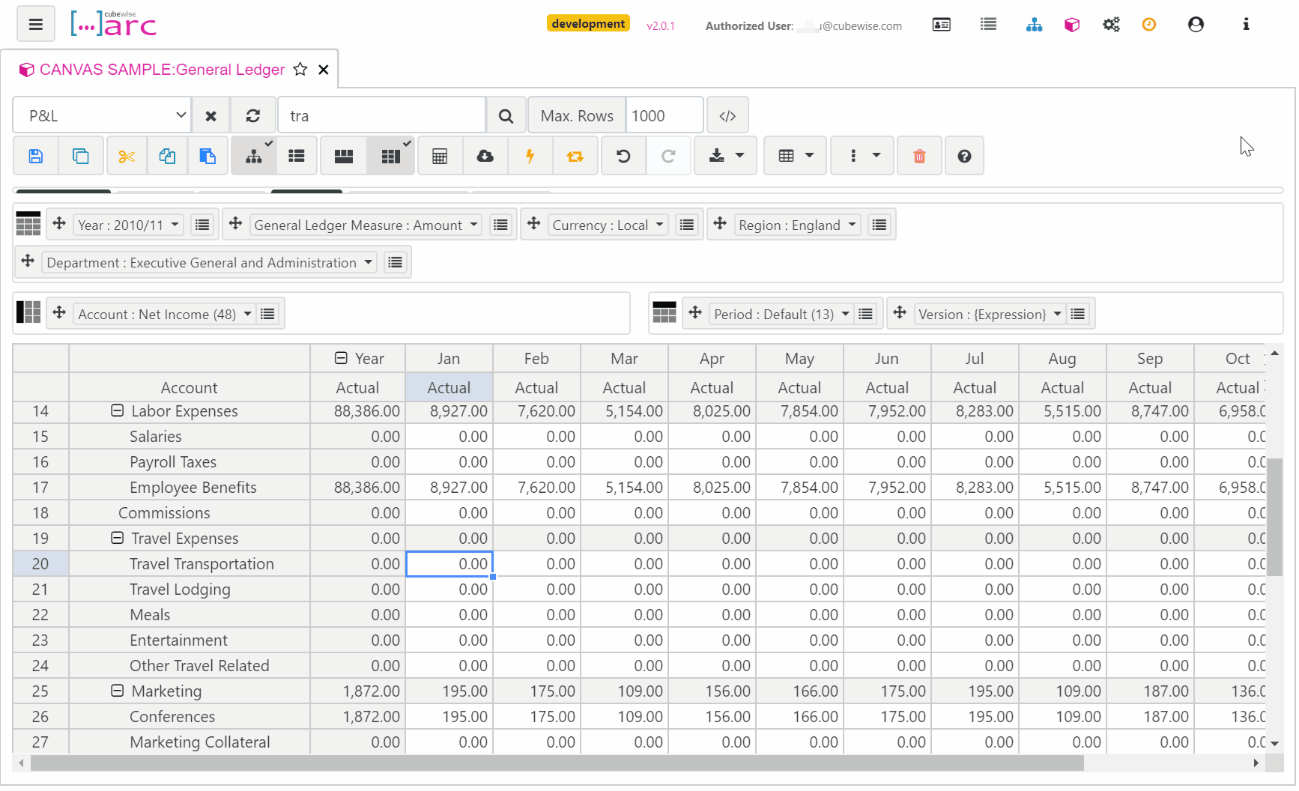Image resolution: width=1299 pixels, height=791 pixels.
Task: Click the search magnifier button
Action: [506, 115]
